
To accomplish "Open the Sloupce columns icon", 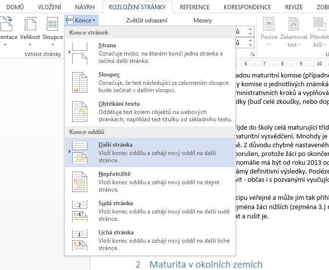I will coord(53,24).
